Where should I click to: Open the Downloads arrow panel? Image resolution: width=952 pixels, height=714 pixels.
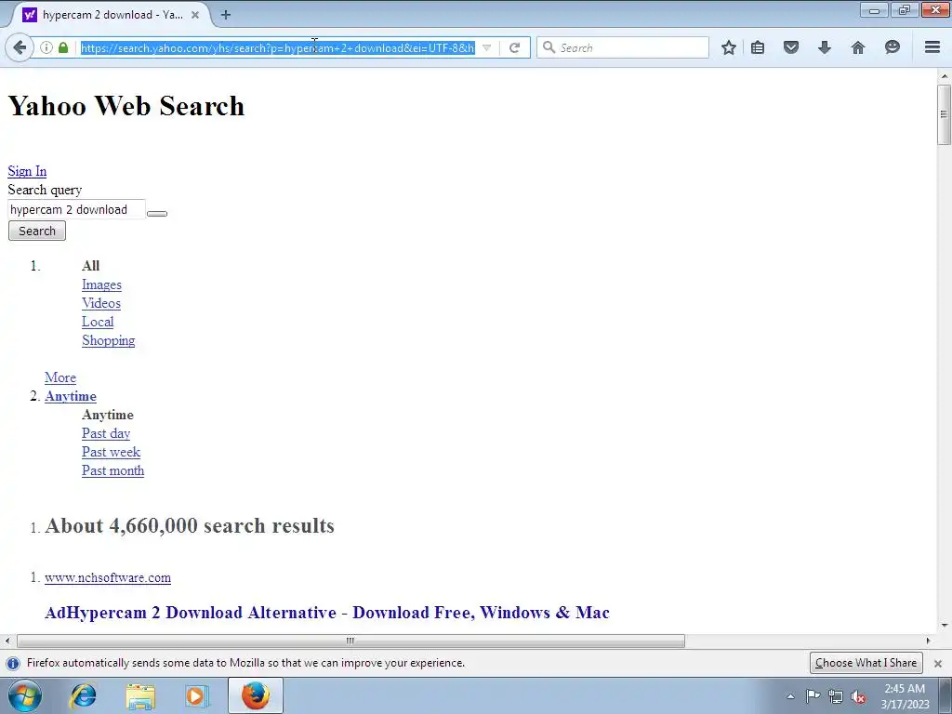[x=824, y=47]
